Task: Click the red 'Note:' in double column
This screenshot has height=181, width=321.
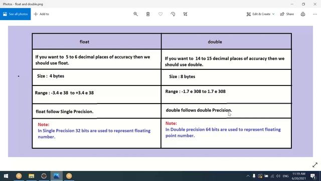Action: (x=171, y=123)
